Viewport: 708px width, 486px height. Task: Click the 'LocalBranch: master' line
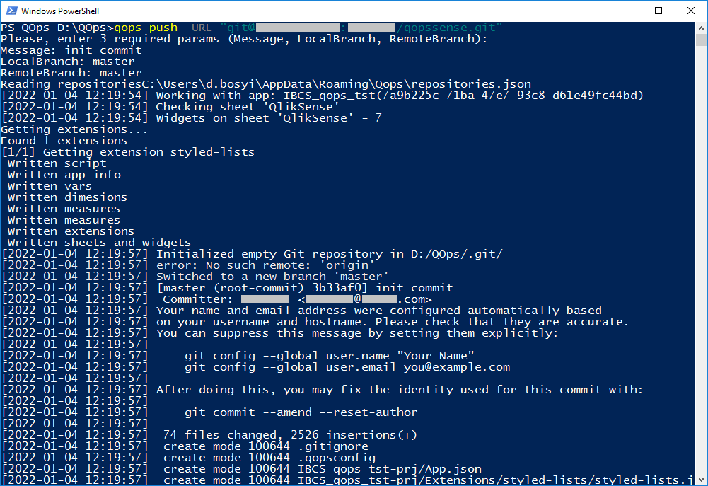[68, 62]
